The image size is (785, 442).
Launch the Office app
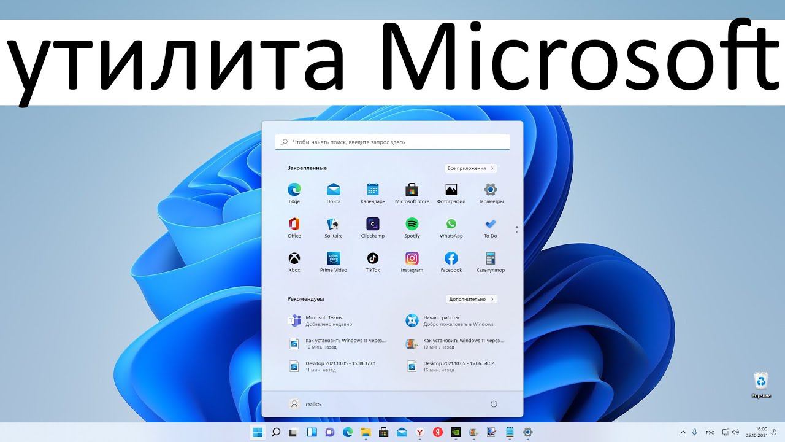coord(294,227)
